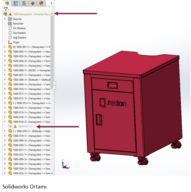This screenshot has width=191, height=192.
Task: Open the DimXpertManager crosshair tab
Action: pyautogui.click(x=33, y=4)
